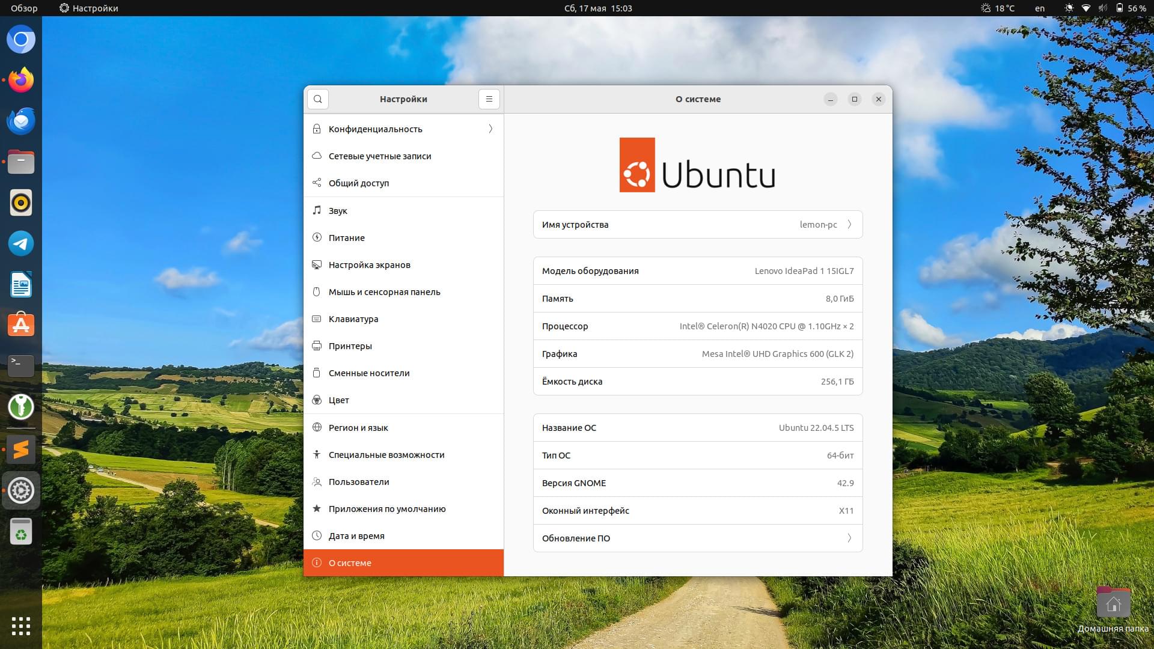Open the muted volume indicator in top bar
1154x649 pixels.
click(x=1102, y=8)
